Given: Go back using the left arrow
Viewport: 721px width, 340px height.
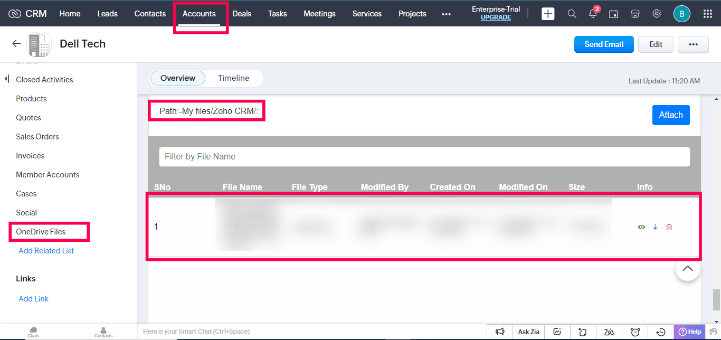Looking at the screenshot, I should 16,44.
